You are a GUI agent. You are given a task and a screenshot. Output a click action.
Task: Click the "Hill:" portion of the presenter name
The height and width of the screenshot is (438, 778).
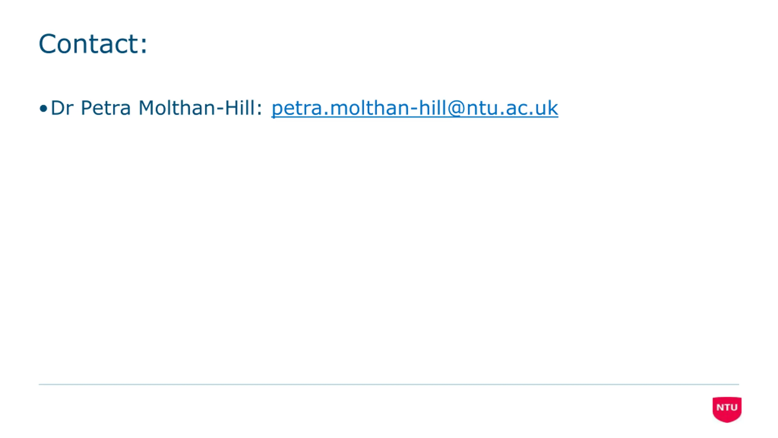click(243, 108)
